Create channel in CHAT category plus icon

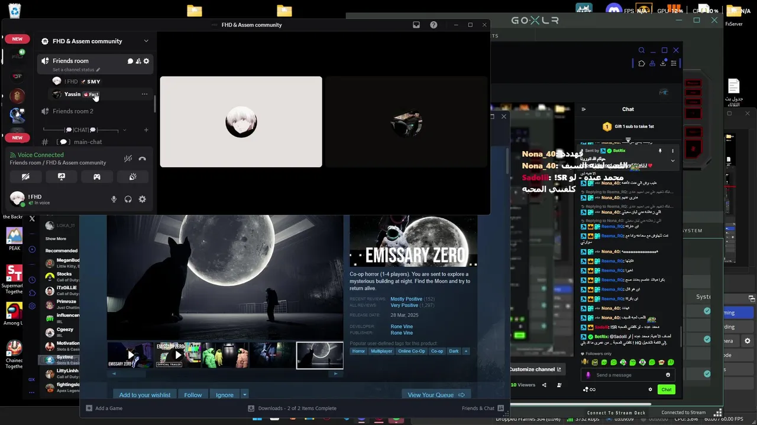146,130
